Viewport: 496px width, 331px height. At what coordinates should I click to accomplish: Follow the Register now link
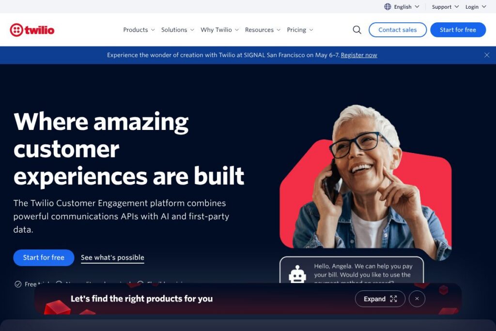tap(359, 55)
